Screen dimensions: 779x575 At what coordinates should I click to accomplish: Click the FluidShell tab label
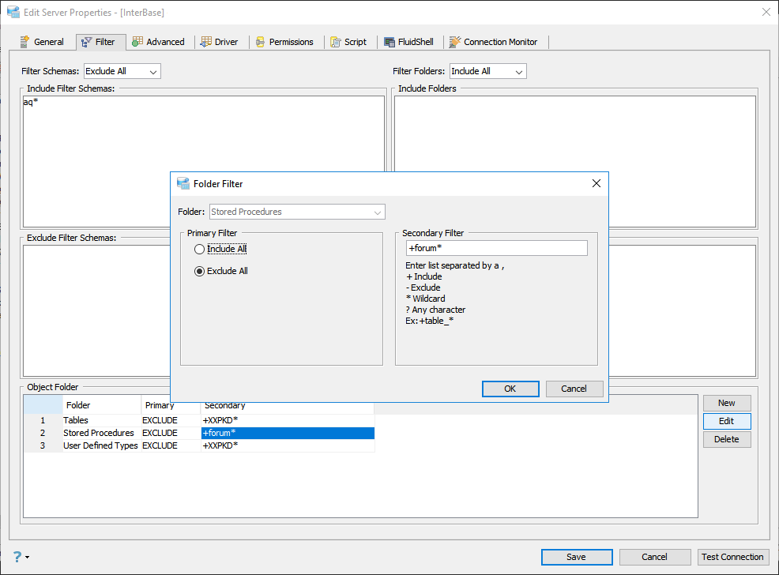click(x=416, y=42)
